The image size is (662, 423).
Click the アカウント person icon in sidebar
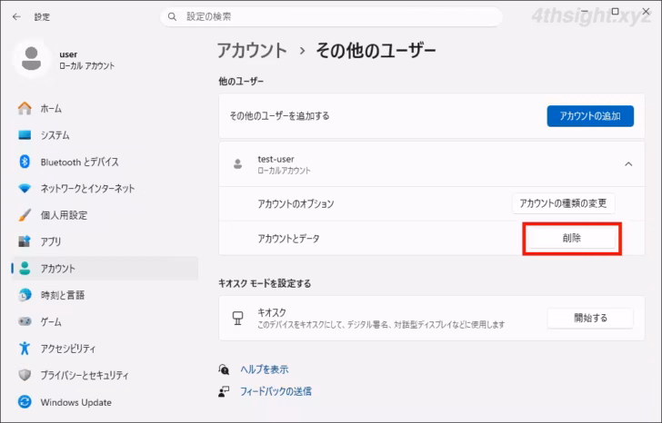pos(25,269)
